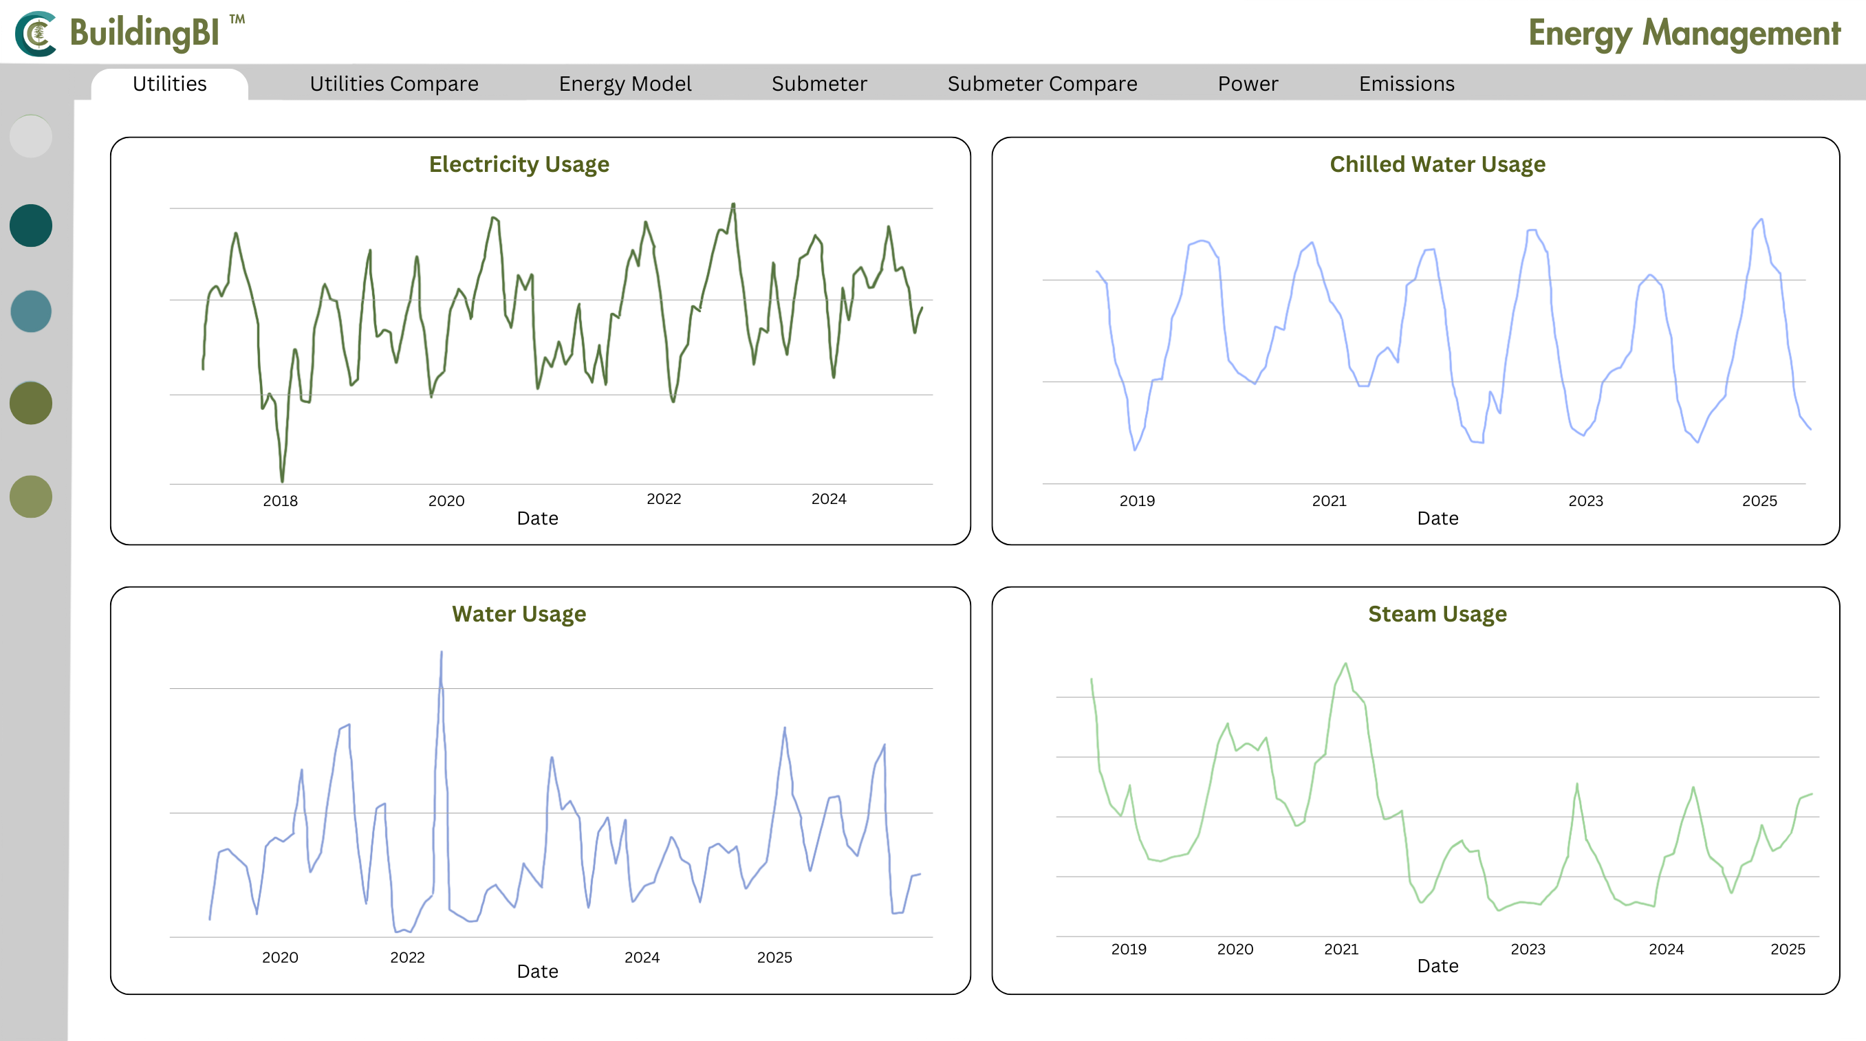Click the dark olive sidebar circle

[x=31, y=402]
